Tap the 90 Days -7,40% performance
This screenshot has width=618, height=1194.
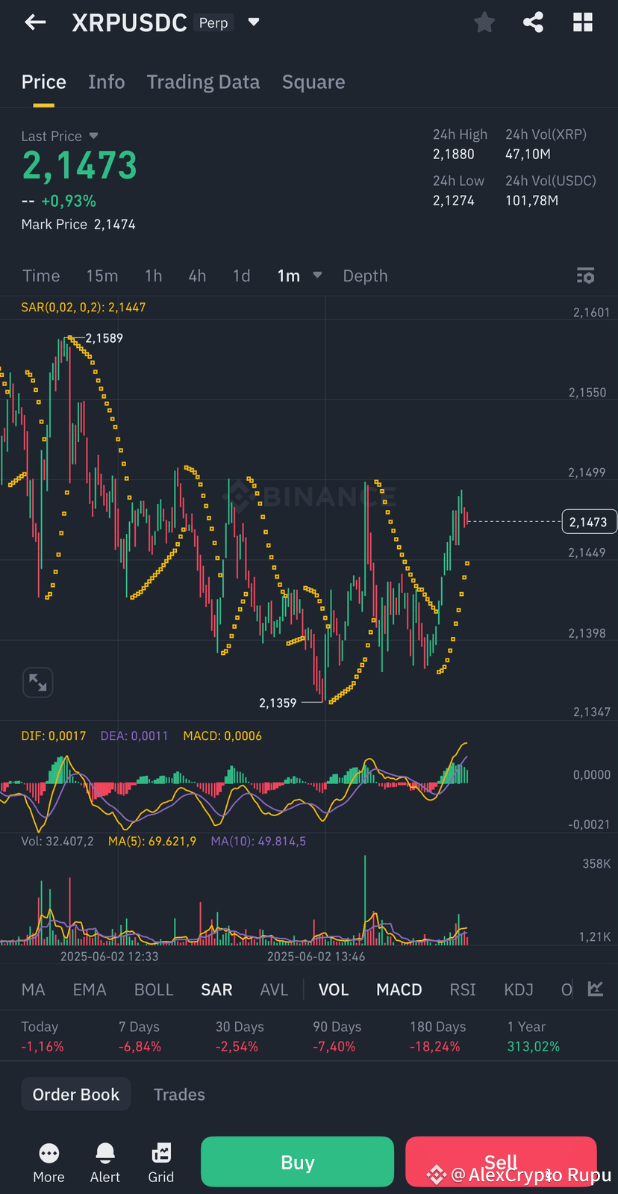pyautogui.click(x=337, y=1036)
